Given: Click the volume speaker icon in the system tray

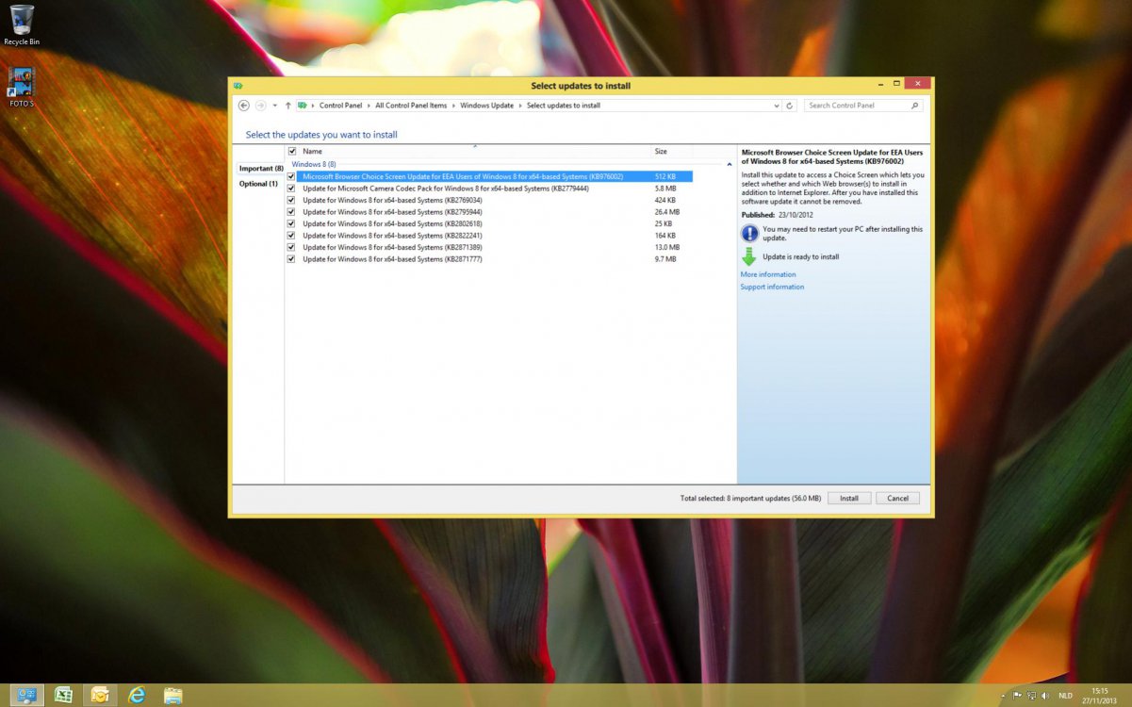Looking at the screenshot, I should click(1044, 695).
